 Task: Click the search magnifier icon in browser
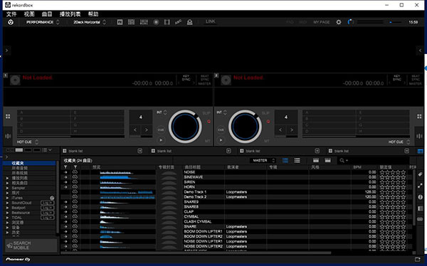click(x=342, y=160)
